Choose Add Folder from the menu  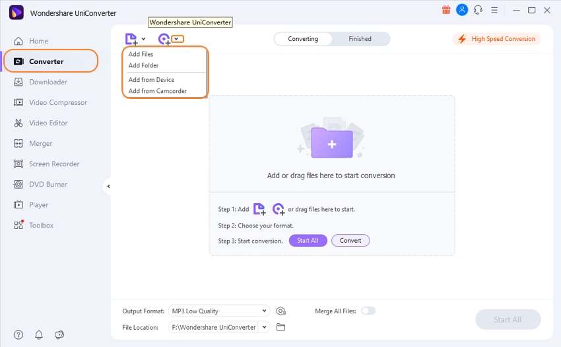(x=143, y=65)
